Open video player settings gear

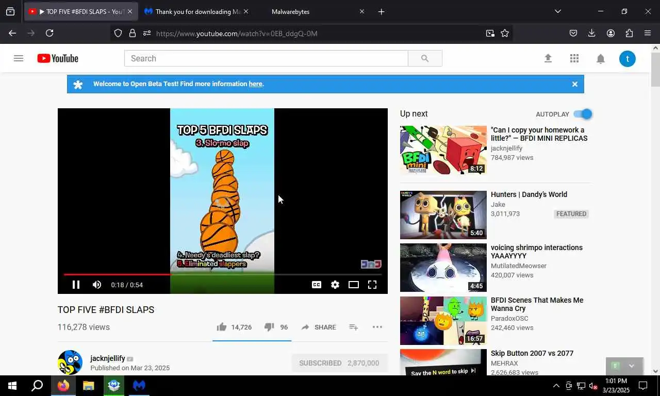point(335,285)
